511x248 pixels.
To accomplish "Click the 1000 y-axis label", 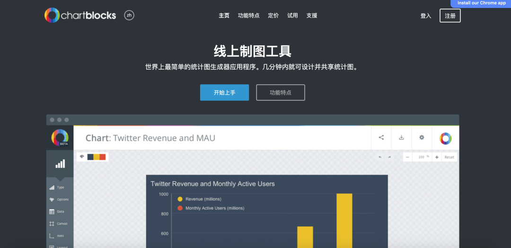I will [164, 194].
